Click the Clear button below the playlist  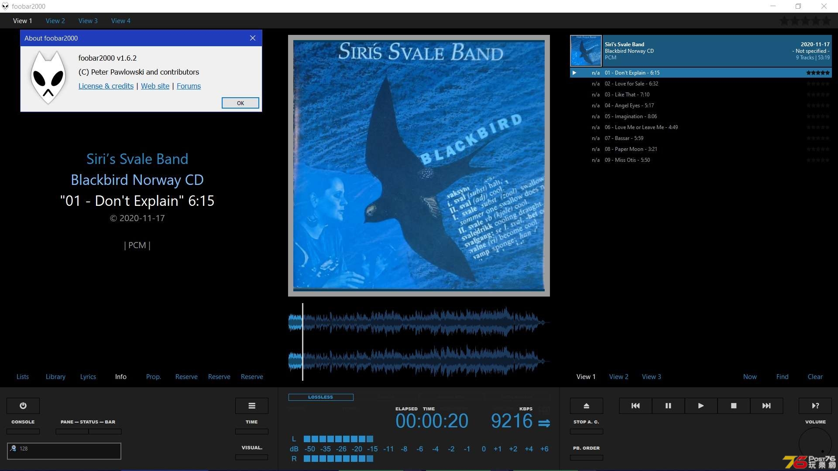pos(815,376)
